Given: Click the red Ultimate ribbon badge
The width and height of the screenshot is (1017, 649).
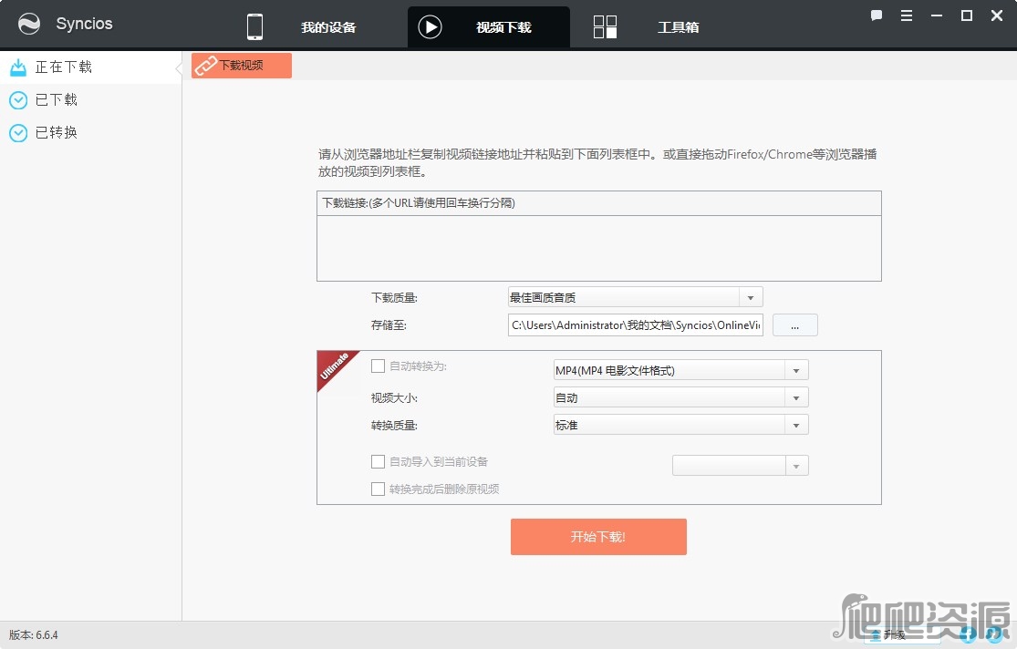Looking at the screenshot, I should (334, 367).
